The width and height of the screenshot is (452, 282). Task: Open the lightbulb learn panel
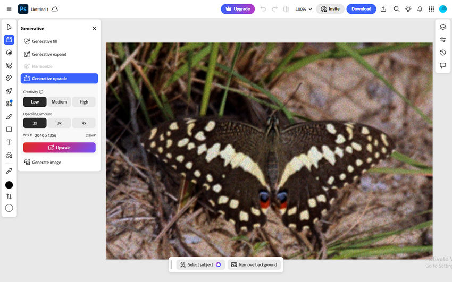click(x=408, y=9)
